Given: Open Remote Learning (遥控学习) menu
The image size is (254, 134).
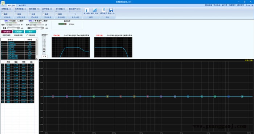Looking at the screenshot, I should (x=241, y=5).
